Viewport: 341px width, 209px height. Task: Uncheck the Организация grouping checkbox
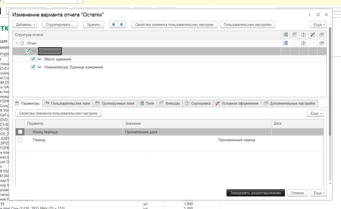click(28, 51)
